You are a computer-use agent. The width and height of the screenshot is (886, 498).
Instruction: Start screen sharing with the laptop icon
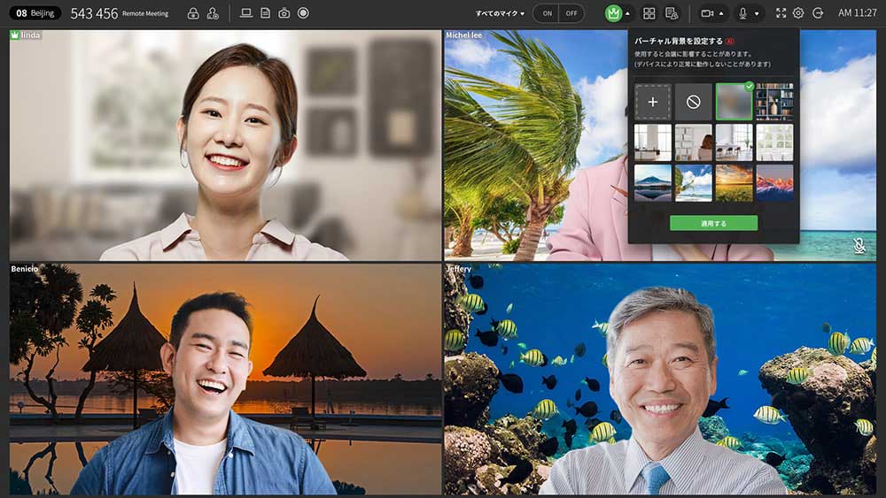[x=245, y=13]
